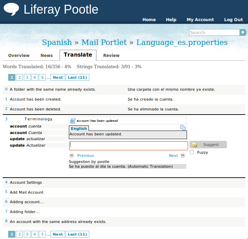Open My Account in top menu
Viewport: 248px width, 239px height.
click(x=200, y=20)
